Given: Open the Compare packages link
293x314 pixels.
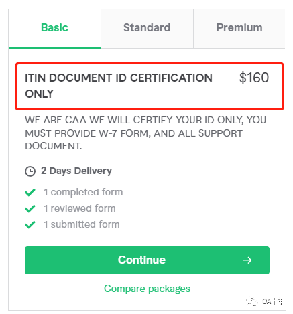Looking at the screenshot, I should click(x=147, y=289).
